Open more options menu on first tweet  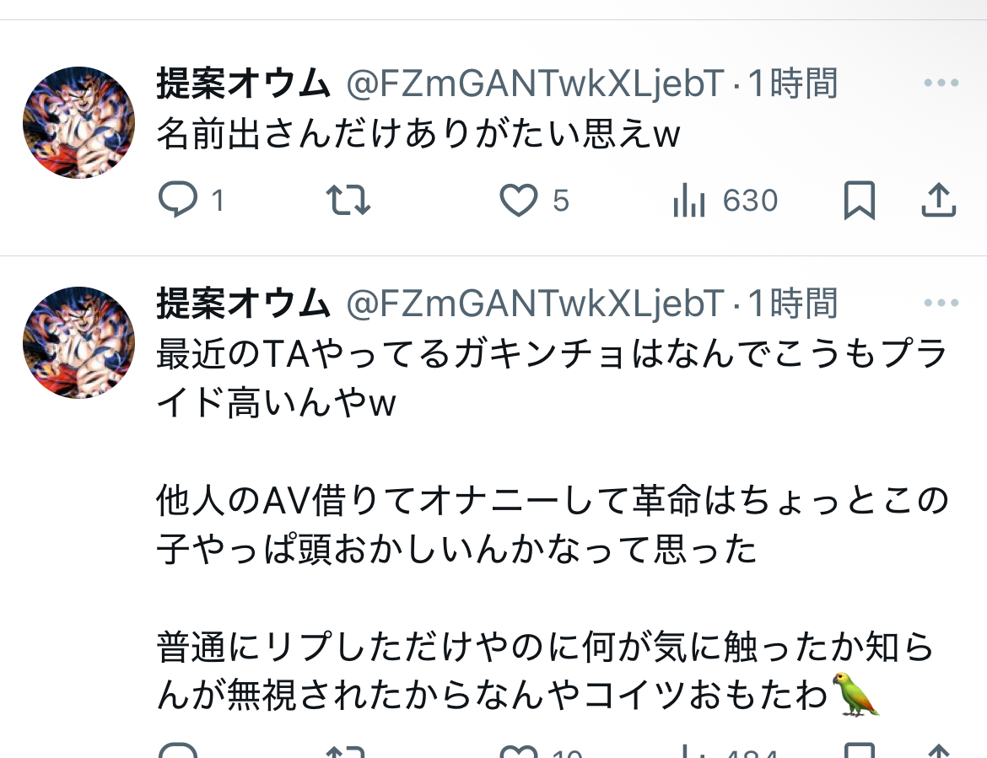tap(941, 83)
